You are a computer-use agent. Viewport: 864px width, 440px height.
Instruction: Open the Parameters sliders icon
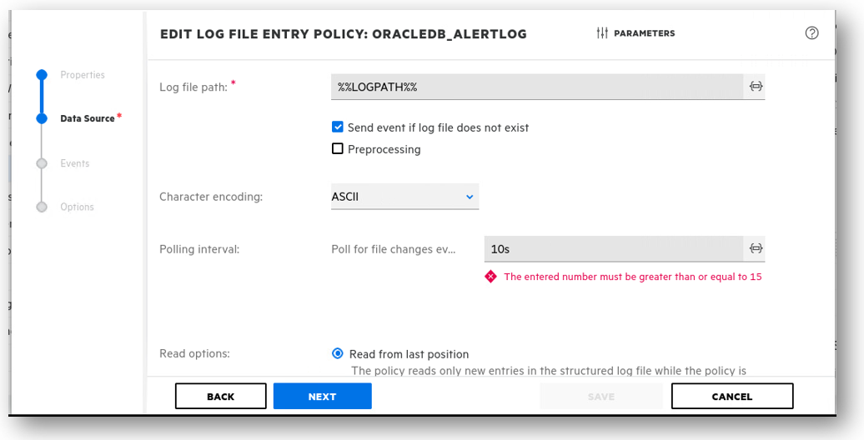coord(602,33)
